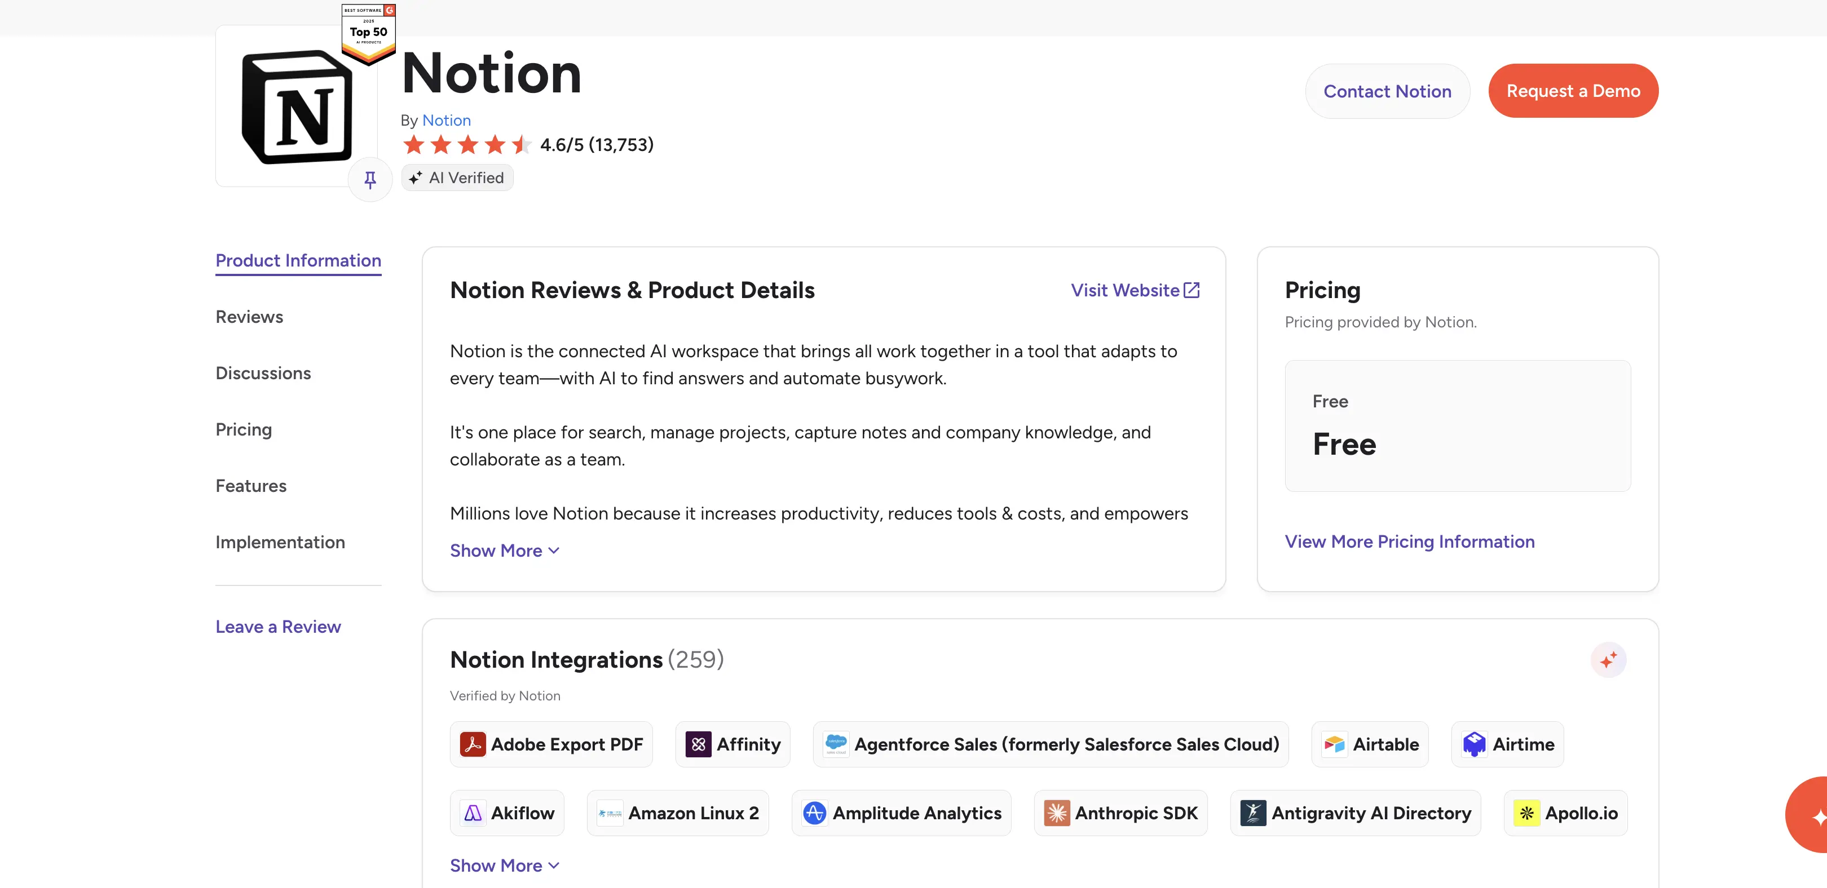
Task: Open the Affinity integration chip
Action: click(732, 744)
